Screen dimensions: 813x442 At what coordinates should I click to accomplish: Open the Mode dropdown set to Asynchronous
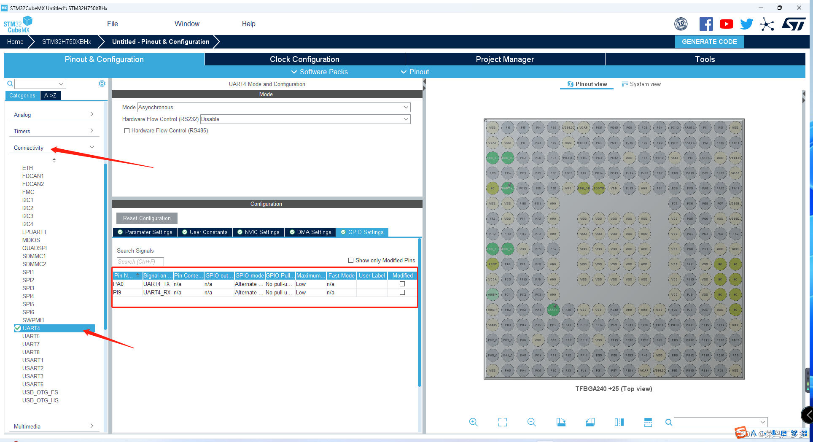coord(274,108)
